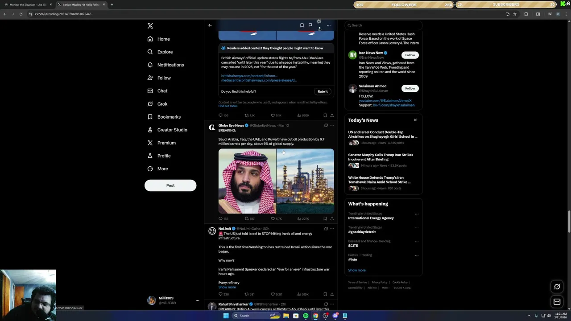The image size is (571, 321).
Task: Click the Post button
Action: coord(170,185)
